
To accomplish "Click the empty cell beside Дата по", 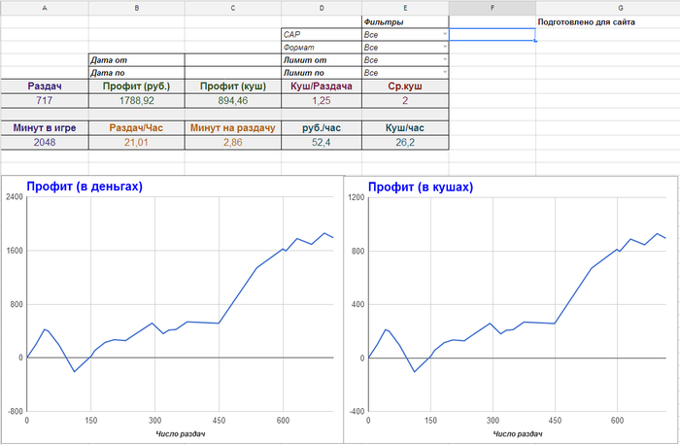I will 233,73.
